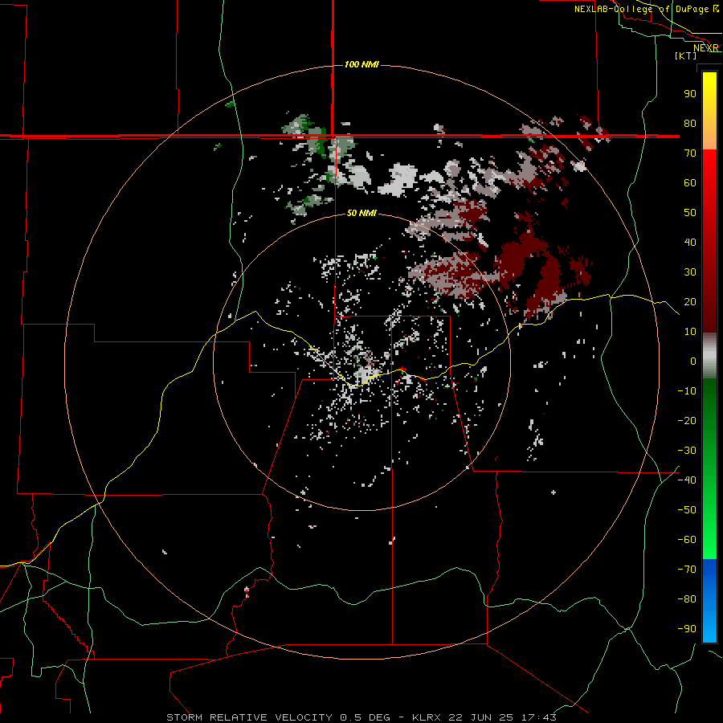Click the -10 value on the velocity scale

point(687,391)
